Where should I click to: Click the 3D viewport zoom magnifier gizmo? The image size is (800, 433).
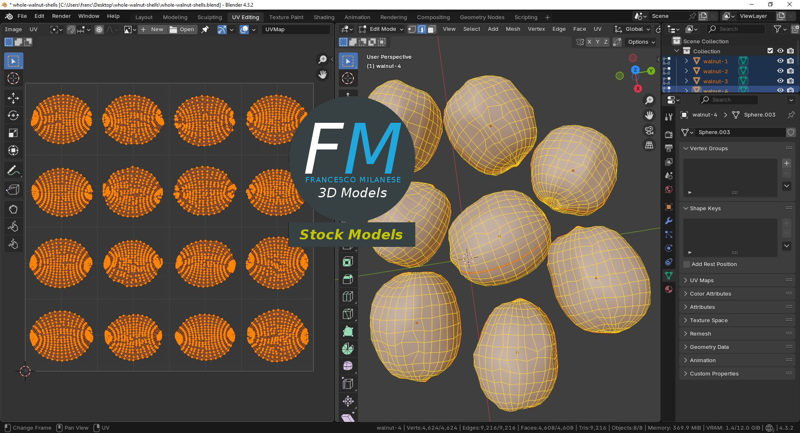649,100
